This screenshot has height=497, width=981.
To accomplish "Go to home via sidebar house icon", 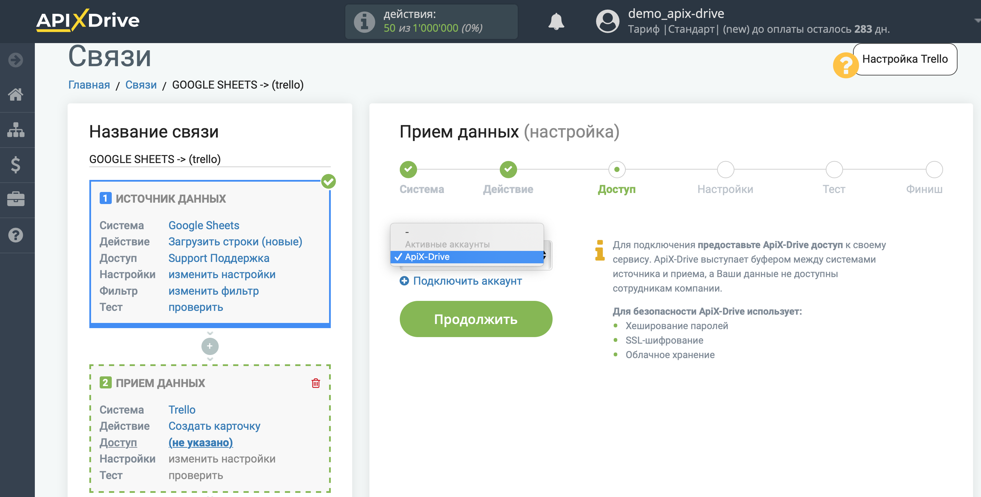I will [16, 94].
